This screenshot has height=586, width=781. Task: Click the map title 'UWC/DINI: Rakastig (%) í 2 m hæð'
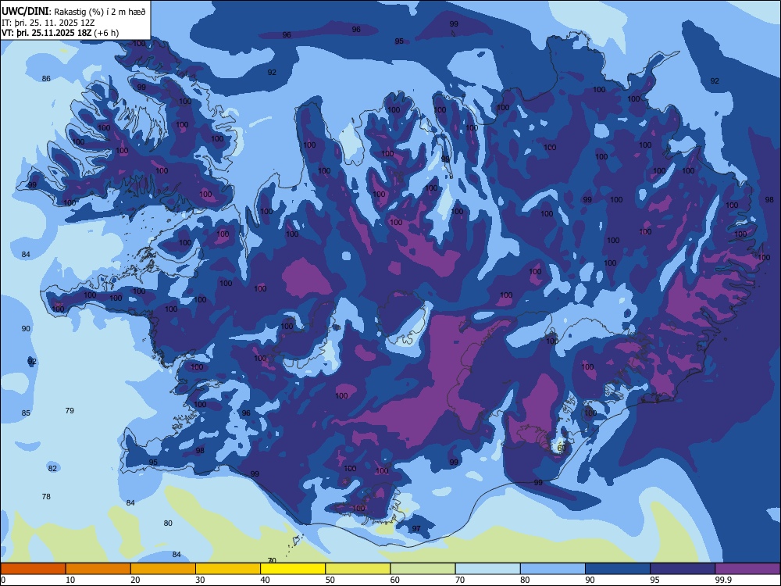coord(73,12)
